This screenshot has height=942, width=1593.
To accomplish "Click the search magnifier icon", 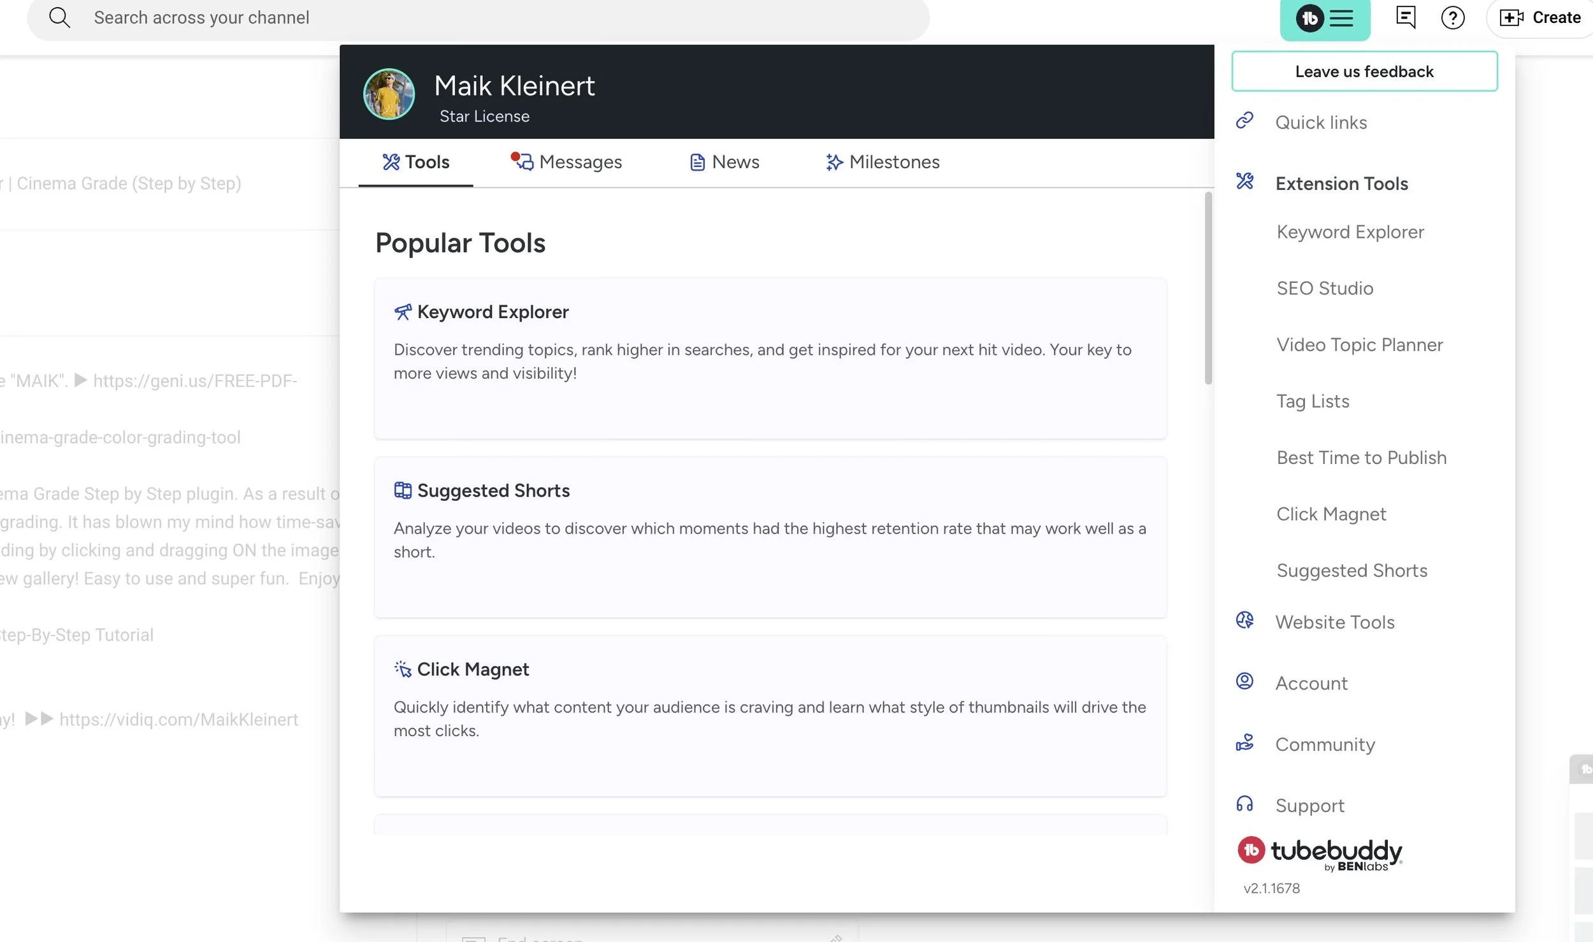I will [59, 17].
